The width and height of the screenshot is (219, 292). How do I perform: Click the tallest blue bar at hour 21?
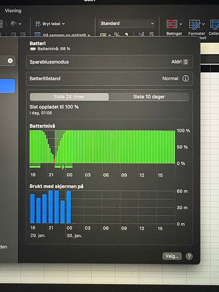click(x=51, y=207)
